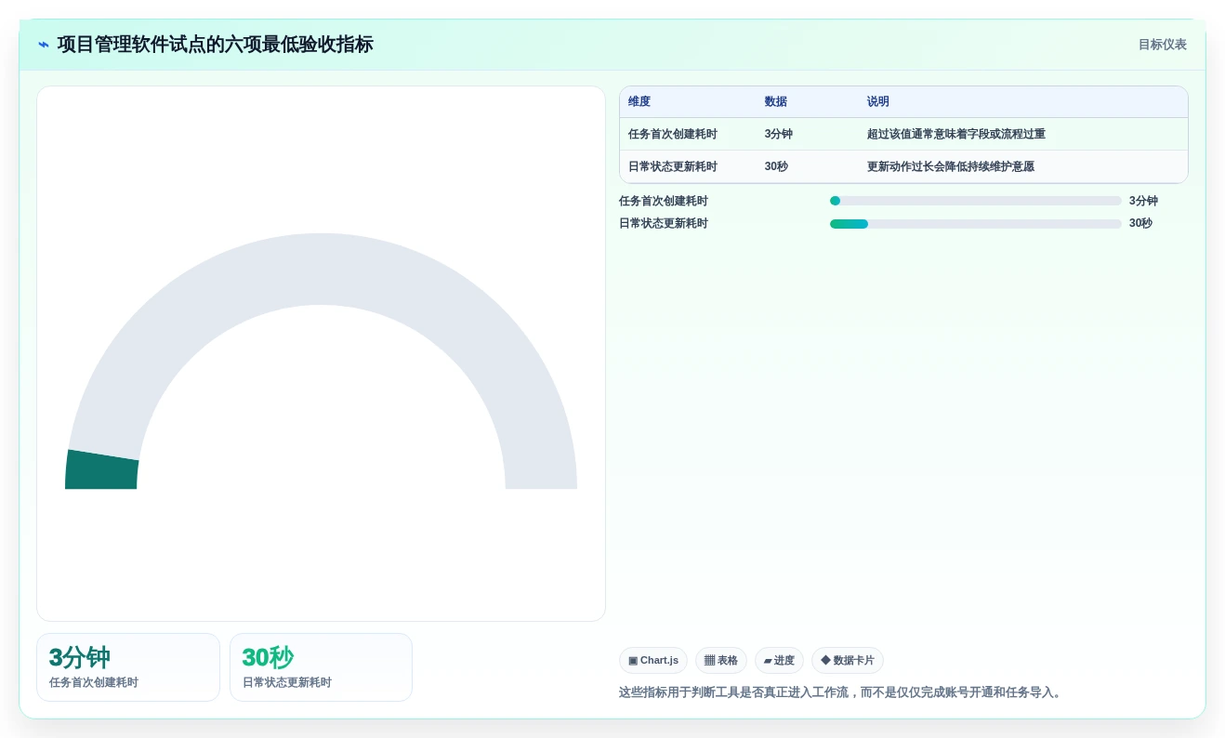The width and height of the screenshot is (1225, 738).
Task: Click the 3分钟 label beside progress bar
Action: 1143,201
